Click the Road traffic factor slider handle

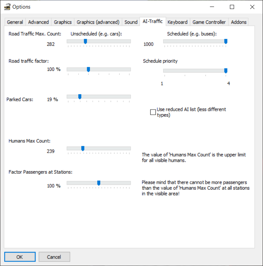(88, 69)
